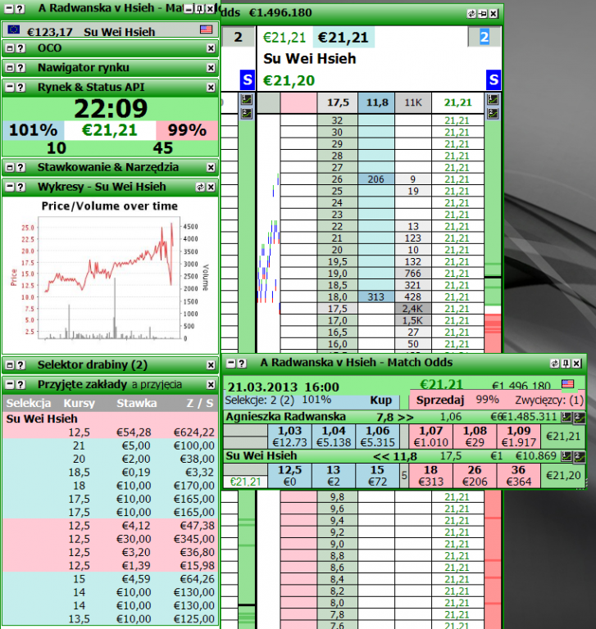596x629 pixels.
Task: Open chart 1 icon on Su Wei Hsieh grid row
Action: (566, 456)
